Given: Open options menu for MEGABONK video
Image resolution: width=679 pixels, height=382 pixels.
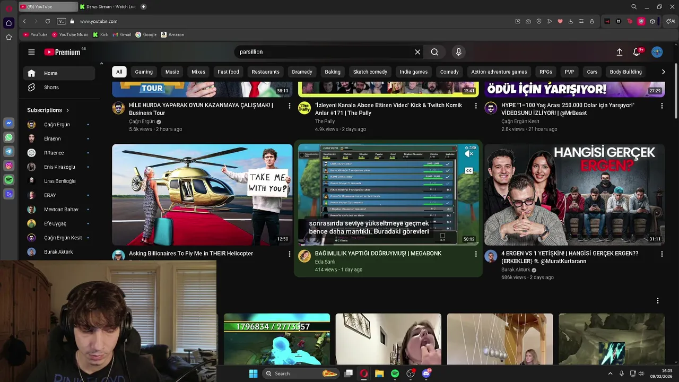Looking at the screenshot, I should click(x=475, y=254).
